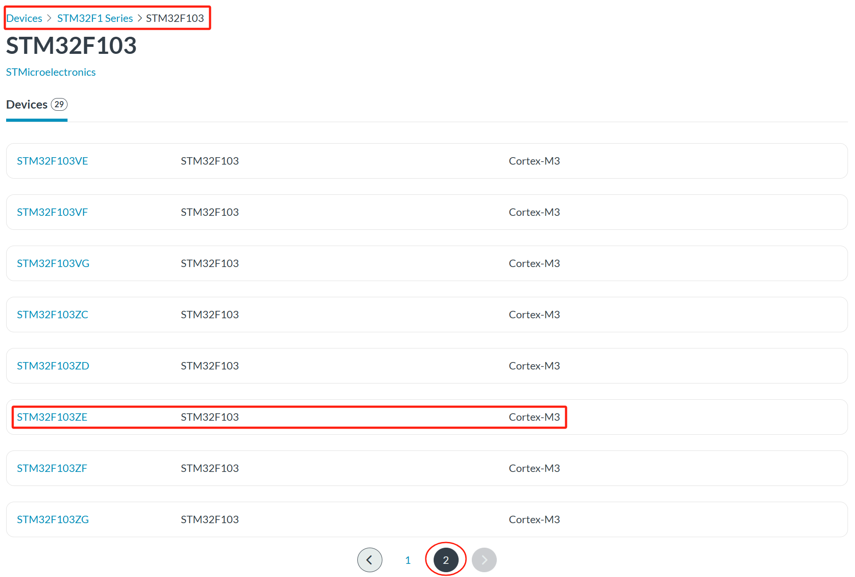
Task: Open the STM32F103ZE device
Action: tap(52, 417)
